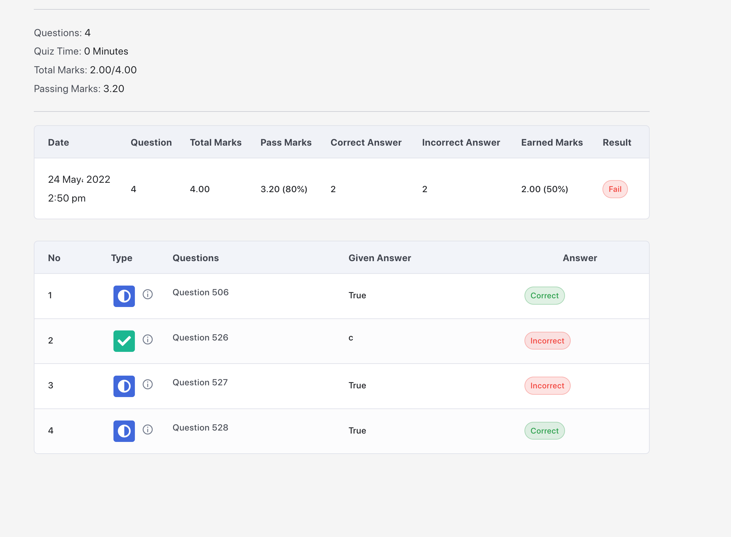Viewport: 731px width, 537px height.
Task: Click the 2.00 (50%) earned marks cell
Action: (x=545, y=189)
